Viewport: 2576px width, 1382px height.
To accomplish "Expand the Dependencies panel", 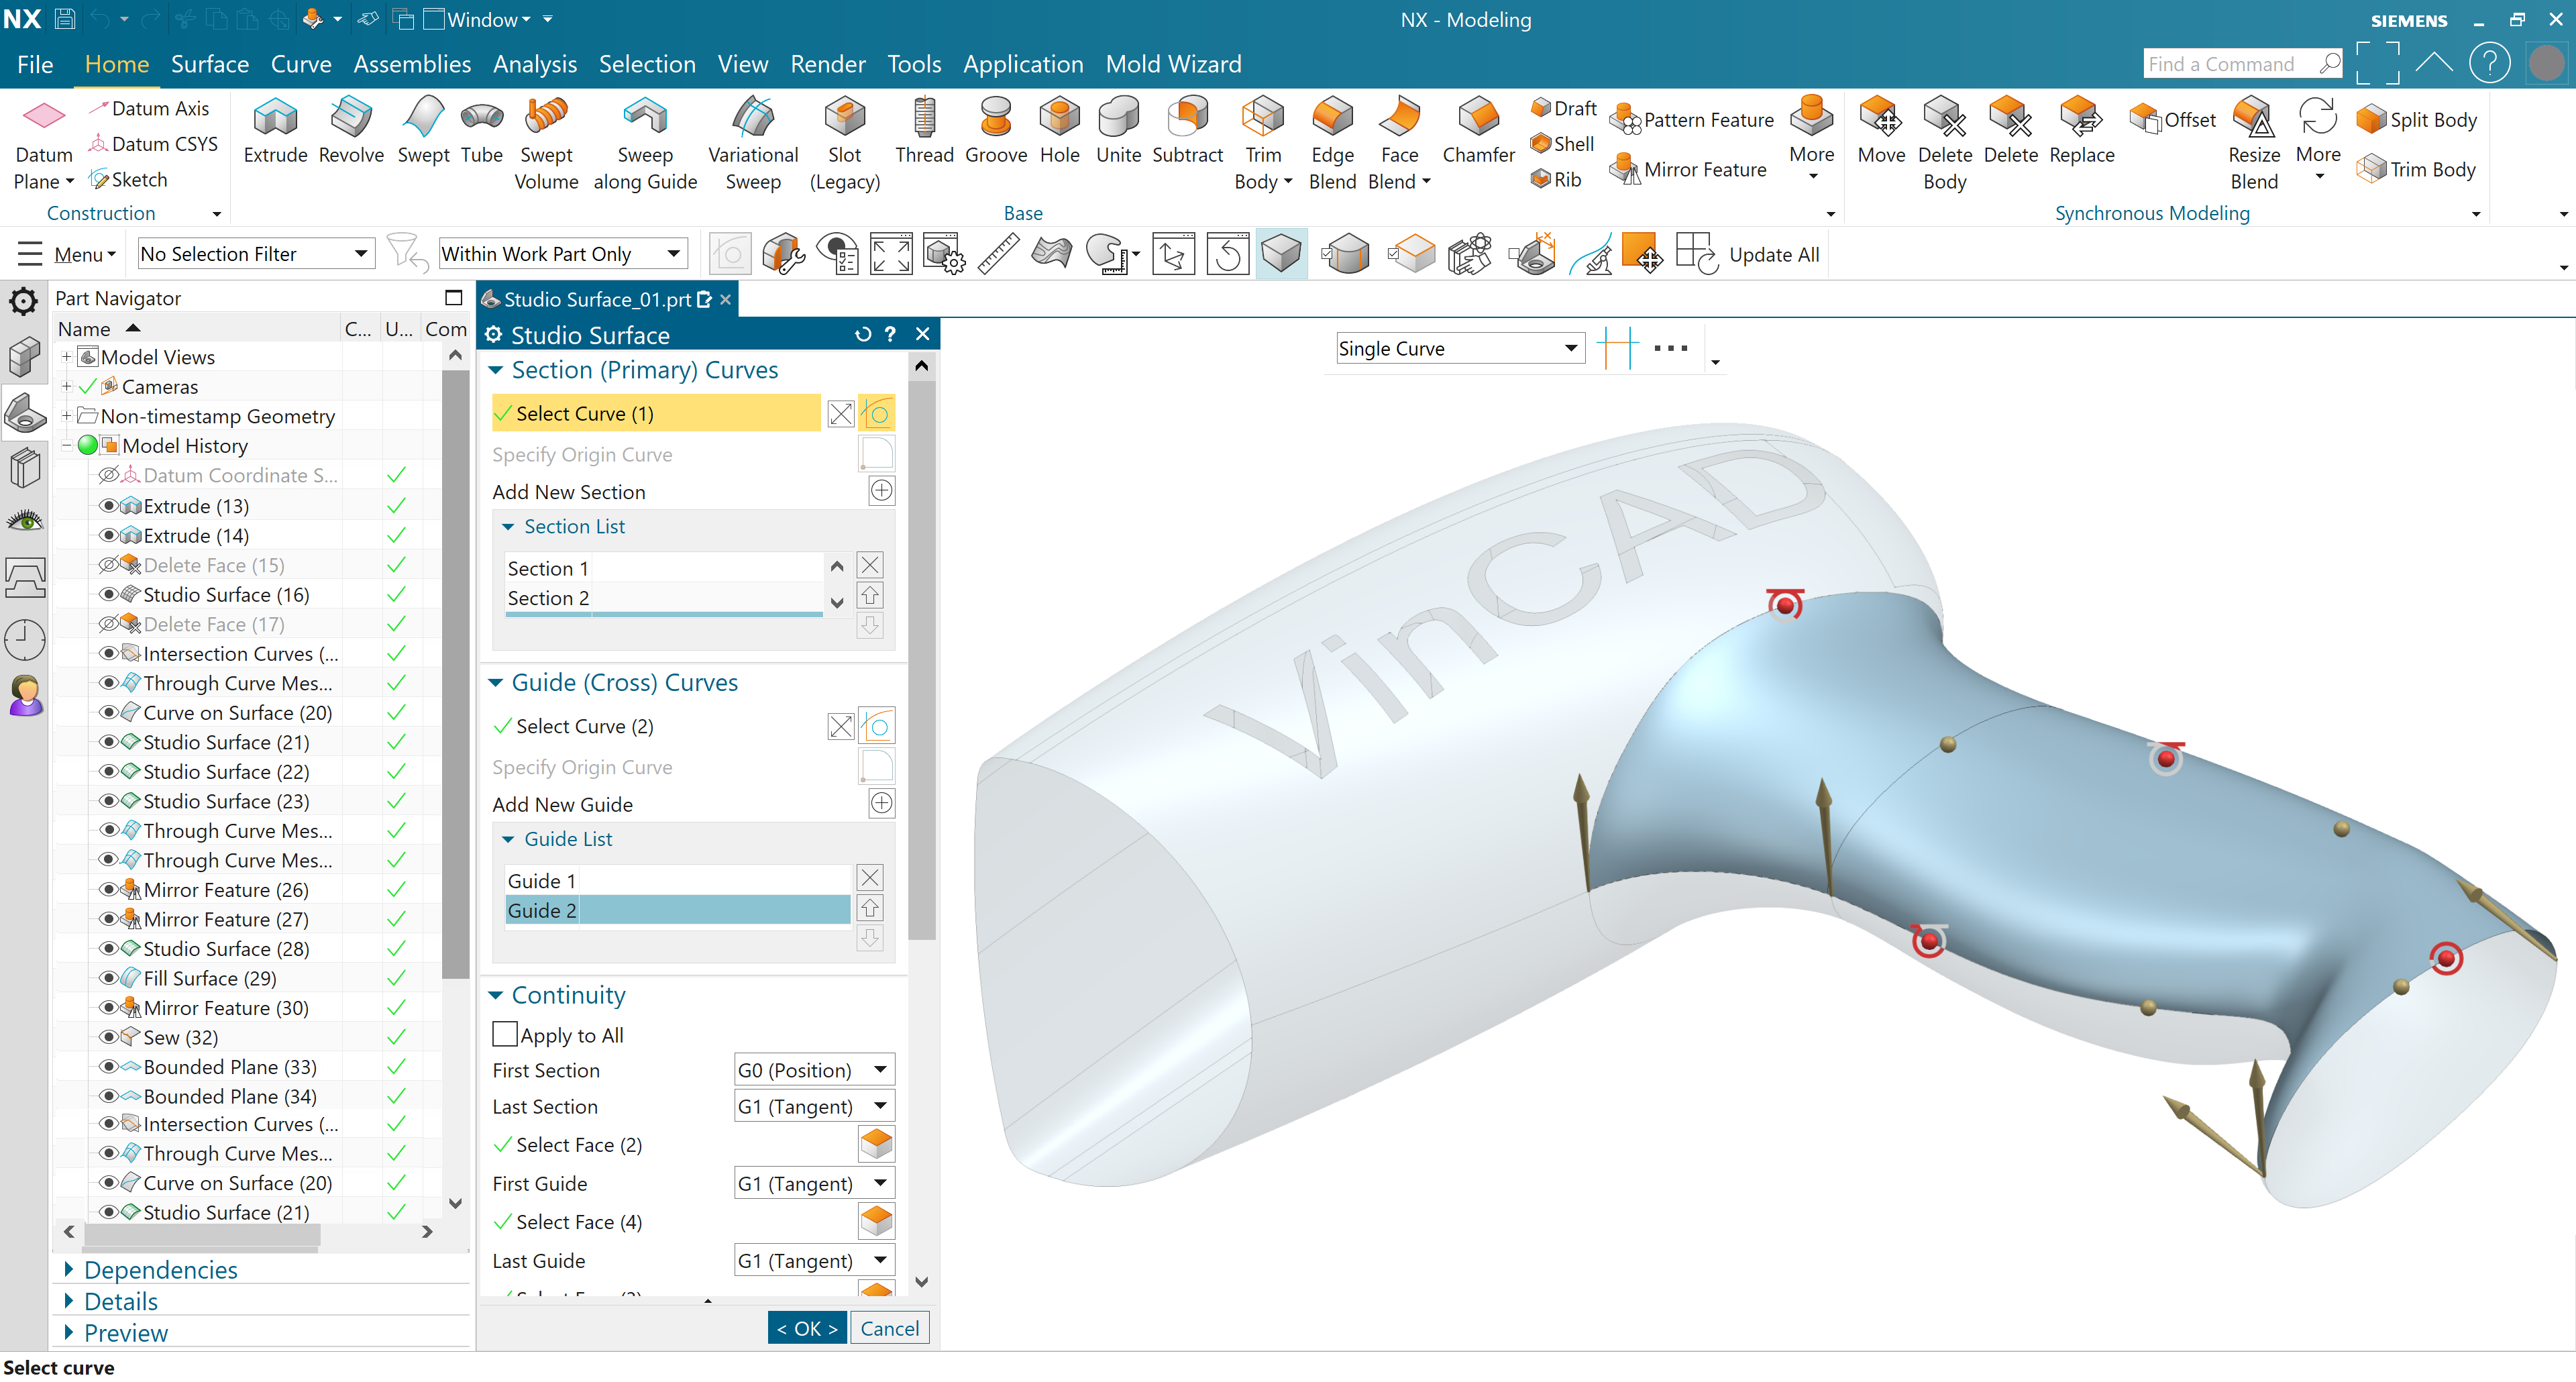I will (x=160, y=1269).
